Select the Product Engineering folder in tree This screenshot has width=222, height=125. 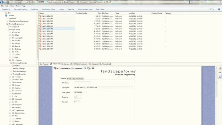tap(16, 24)
